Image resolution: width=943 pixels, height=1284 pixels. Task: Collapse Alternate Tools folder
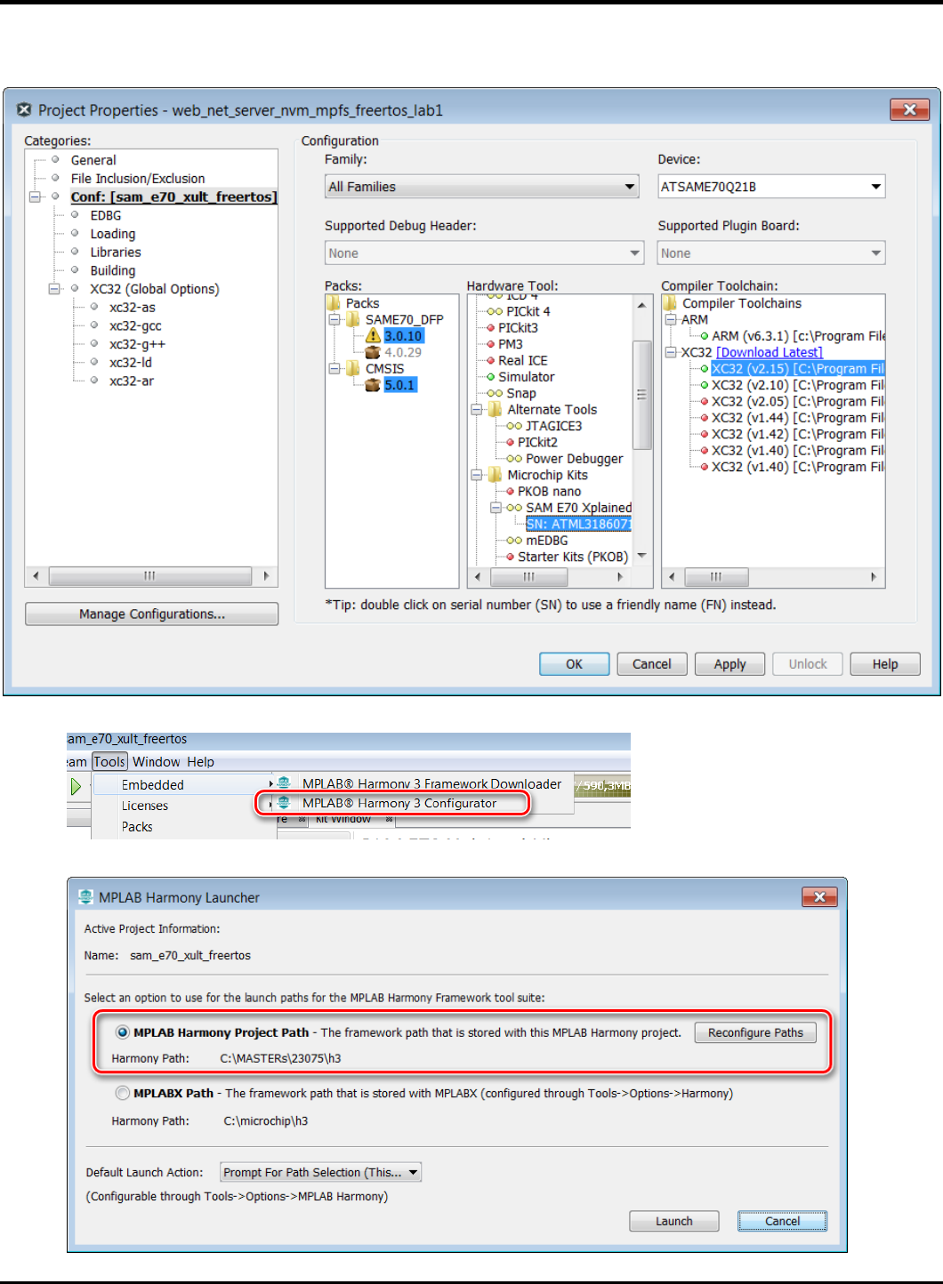476,409
